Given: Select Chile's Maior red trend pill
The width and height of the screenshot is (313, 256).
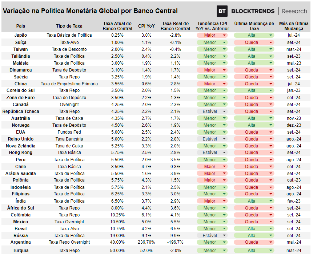Looking at the screenshot, I should tap(212, 166).
